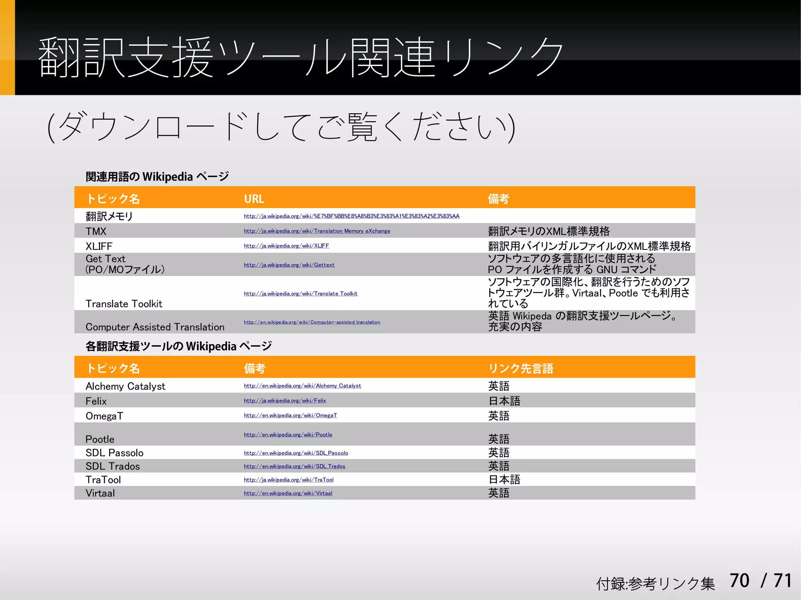Click the Virtaal Wikipedia link
The width and height of the screenshot is (801, 600).
coord(288,493)
